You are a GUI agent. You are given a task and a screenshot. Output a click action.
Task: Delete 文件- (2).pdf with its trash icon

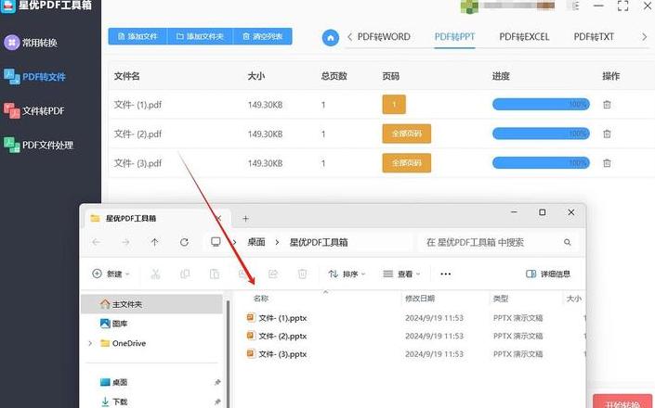tap(607, 134)
